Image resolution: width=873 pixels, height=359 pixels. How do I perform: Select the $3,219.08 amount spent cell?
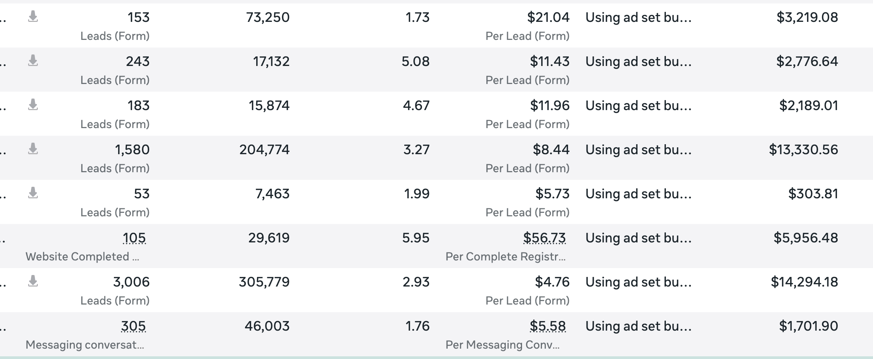(x=807, y=17)
